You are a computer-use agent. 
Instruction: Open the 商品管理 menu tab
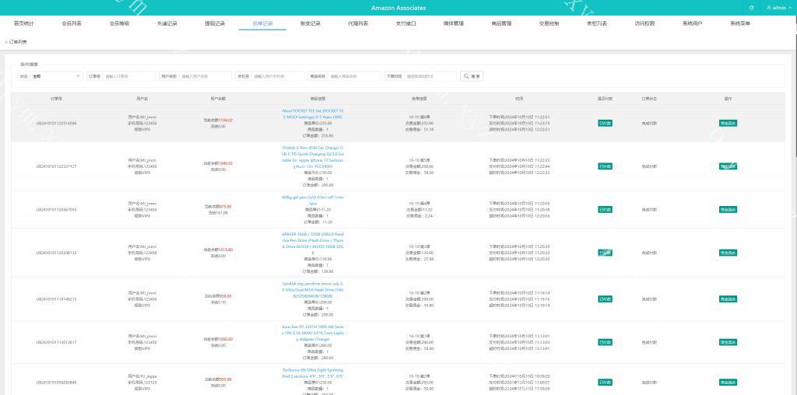tap(502, 23)
